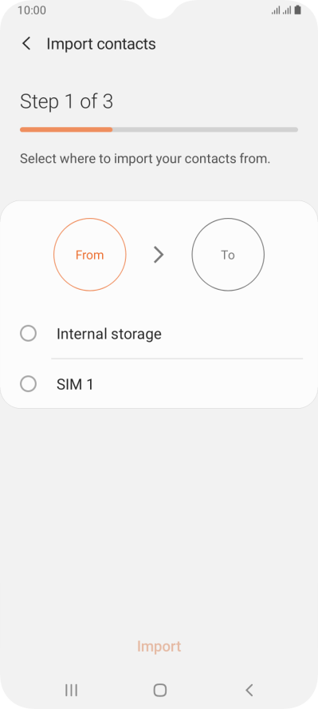
Task: Tap the clock showing 10:00
Action: (x=32, y=10)
